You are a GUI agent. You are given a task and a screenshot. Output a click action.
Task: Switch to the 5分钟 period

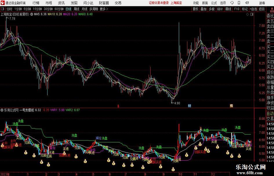[27, 9]
